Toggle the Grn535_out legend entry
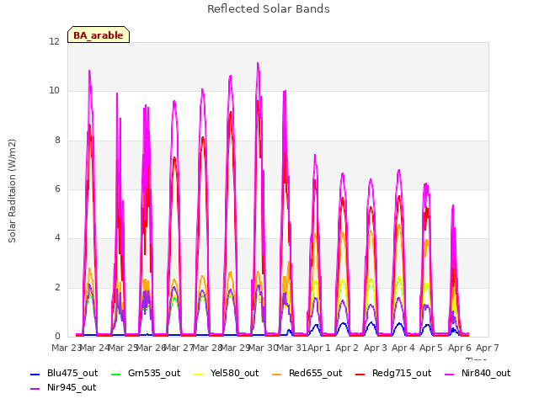This screenshot has width=539, height=404. click(x=146, y=373)
